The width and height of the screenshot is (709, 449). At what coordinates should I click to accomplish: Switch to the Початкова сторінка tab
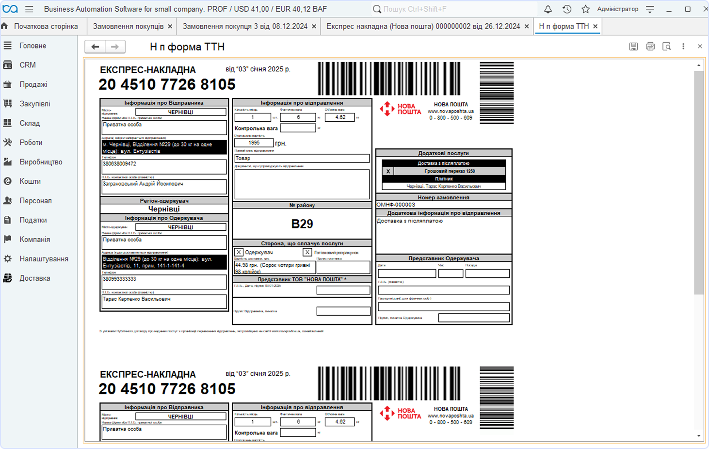tap(44, 26)
